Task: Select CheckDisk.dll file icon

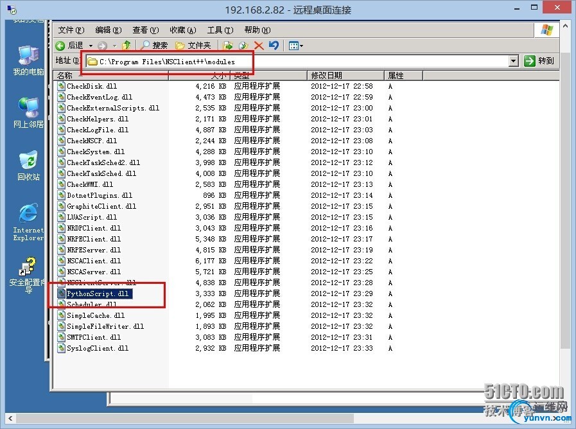Action: coord(62,86)
